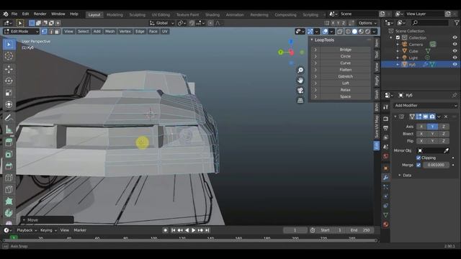
Task: Click the Flatten LoopTools button
Action: (345, 70)
